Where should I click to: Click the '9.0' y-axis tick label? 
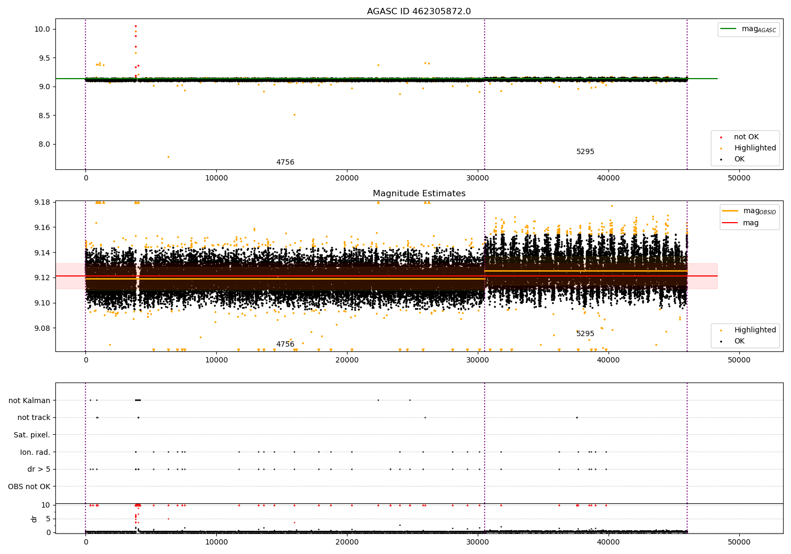[44, 87]
